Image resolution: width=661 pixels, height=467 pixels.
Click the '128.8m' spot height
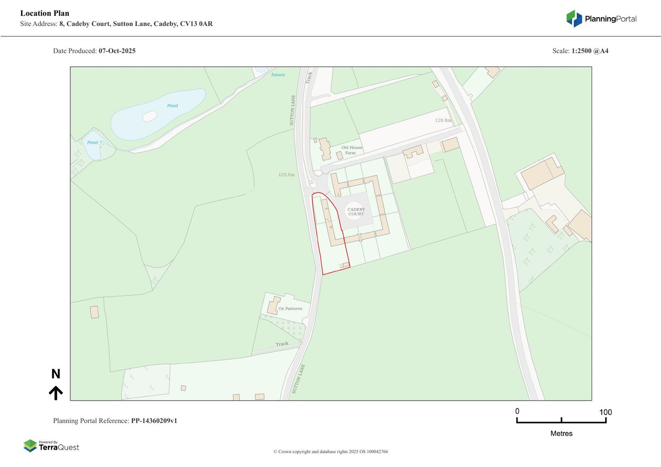click(443, 120)
